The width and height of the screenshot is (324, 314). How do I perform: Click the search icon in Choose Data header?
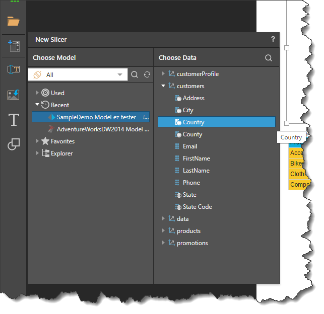269,58
